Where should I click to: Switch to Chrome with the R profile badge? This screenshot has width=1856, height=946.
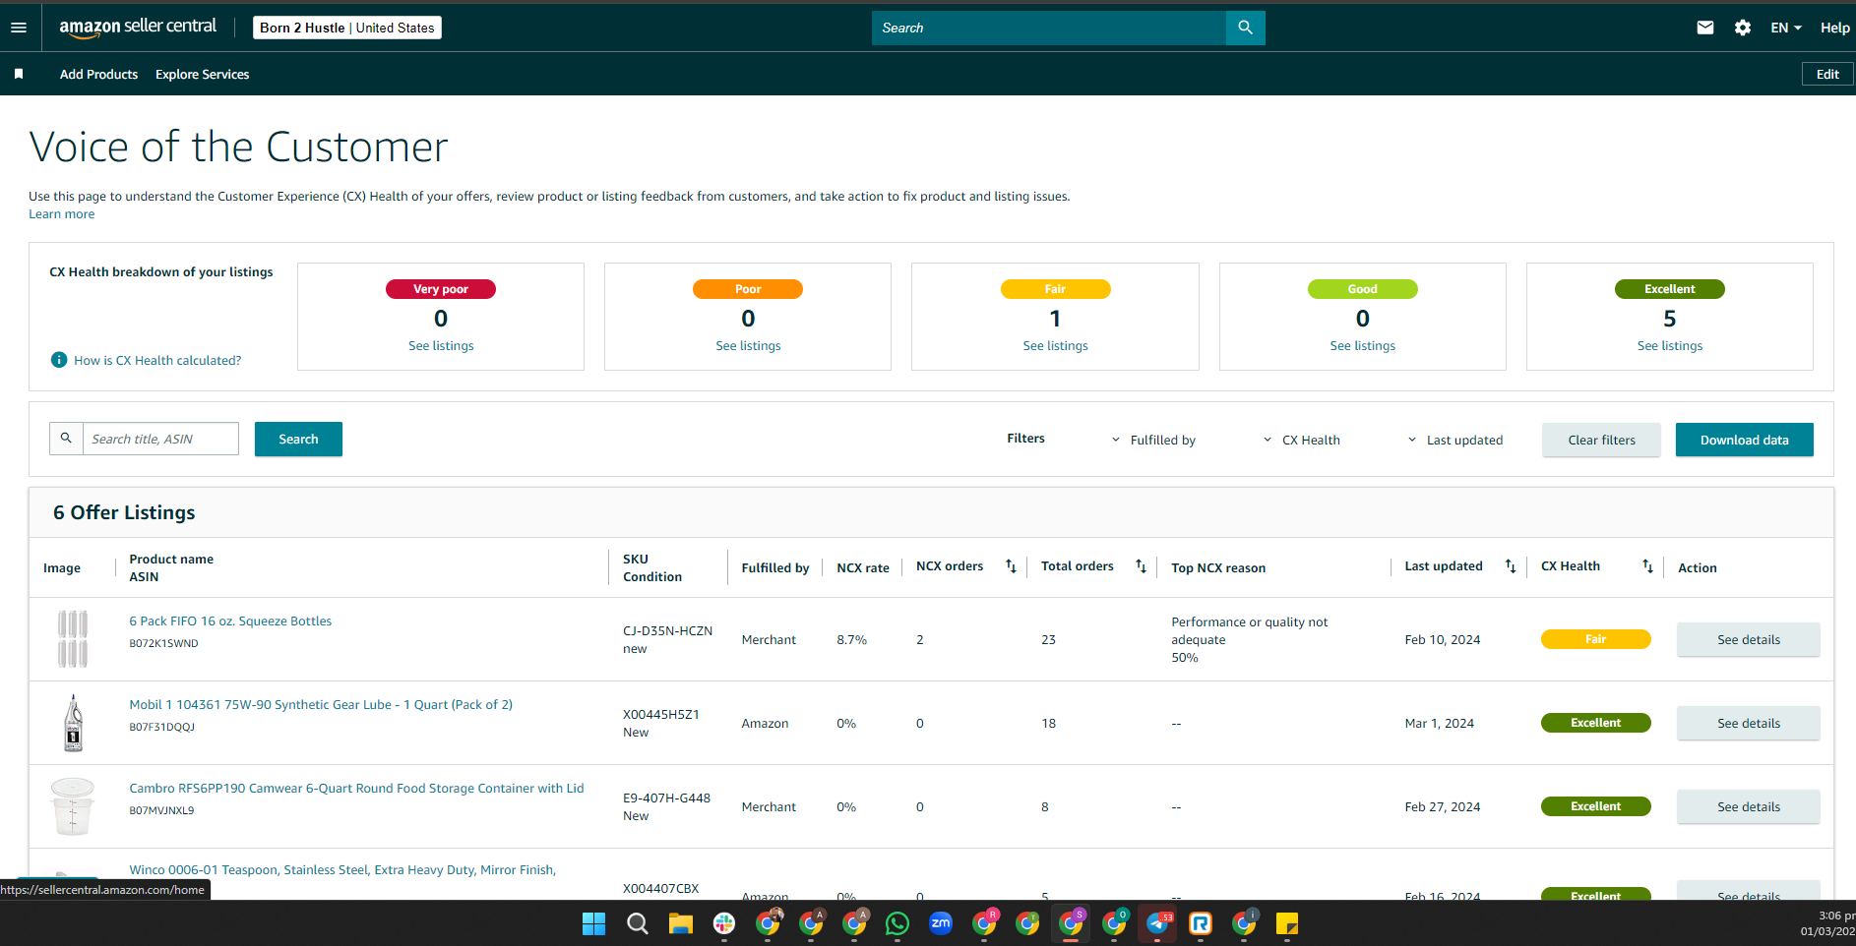tap(985, 922)
